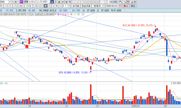181x108 pixels.
Task: Select the daily (일) chart period
Action: coord(52,2)
